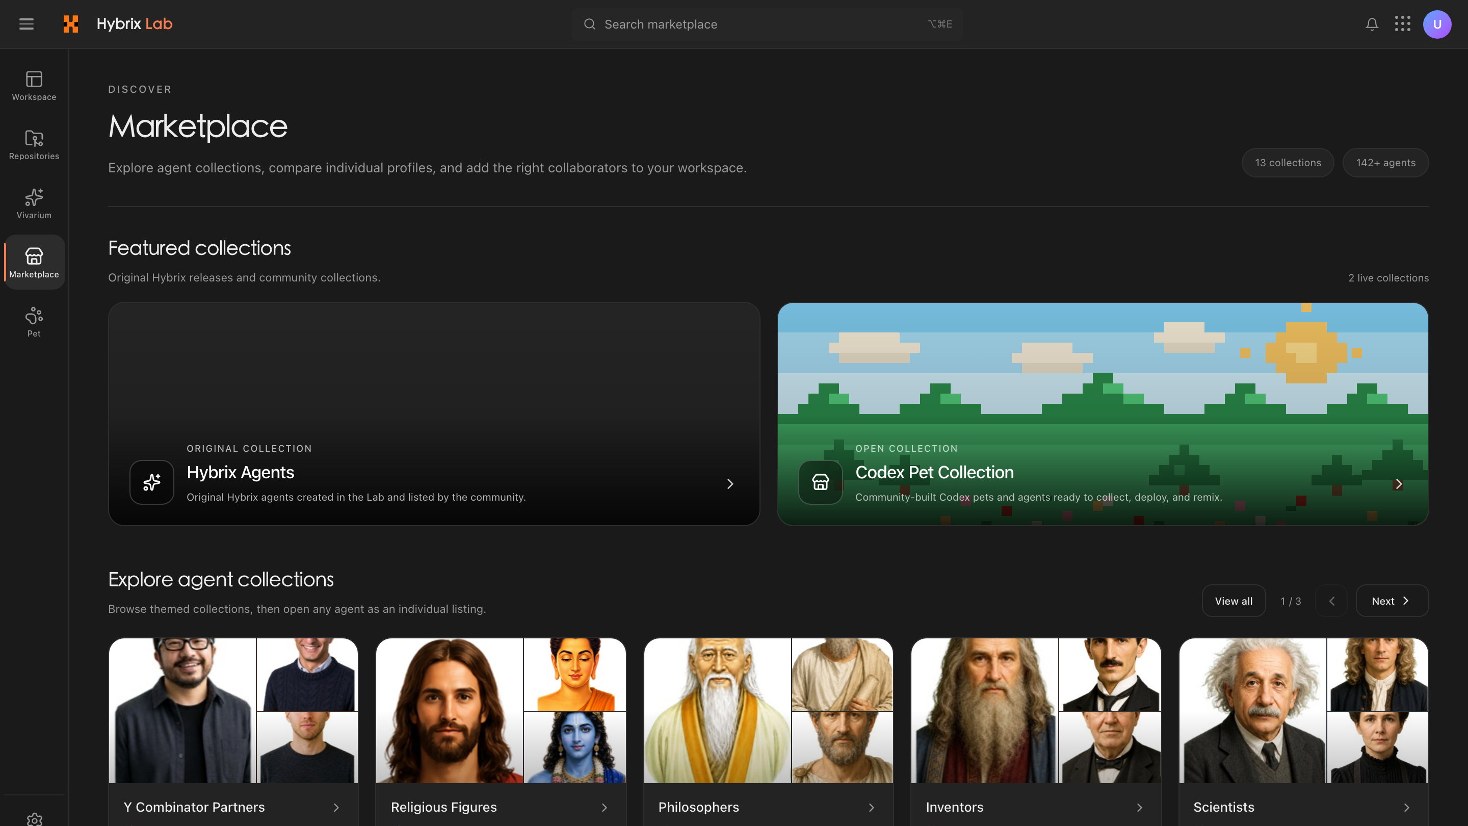The image size is (1468, 826).
Task: Go to the Next collections page
Action: [x=1392, y=601]
